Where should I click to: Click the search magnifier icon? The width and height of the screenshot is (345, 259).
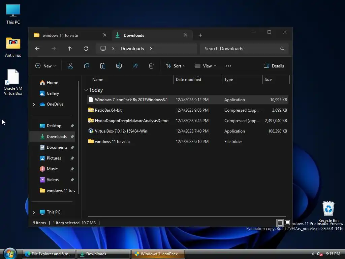point(282,49)
